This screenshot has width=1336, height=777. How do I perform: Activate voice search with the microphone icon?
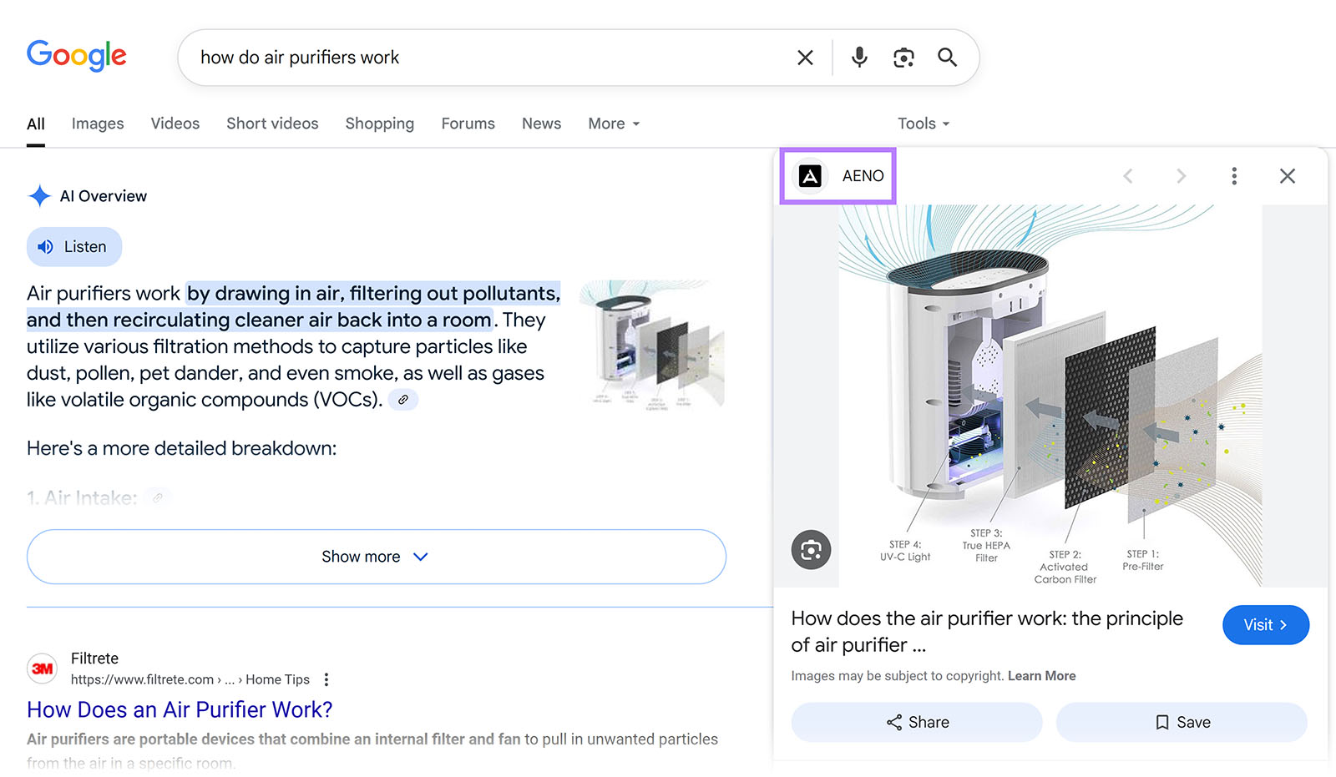[858, 57]
